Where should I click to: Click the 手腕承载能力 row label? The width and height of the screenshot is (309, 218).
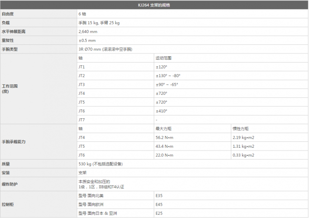click(x=14, y=142)
